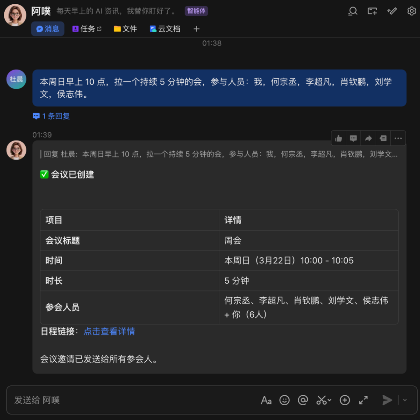This screenshot has height=420, width=420.
Task: Open the send options chevron
Action: pyautogui.click(x=405, y=400)
